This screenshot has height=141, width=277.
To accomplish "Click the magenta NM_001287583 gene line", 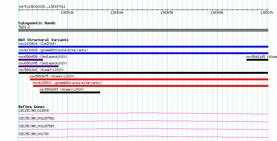I will coord(143,129).
